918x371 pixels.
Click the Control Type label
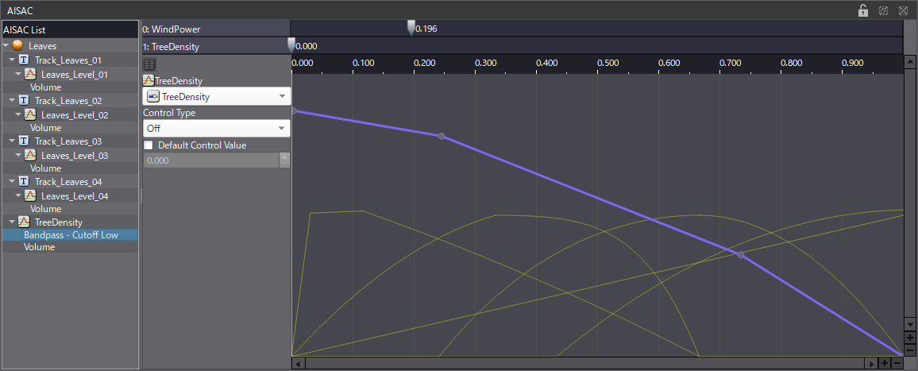[x=169, y=113]
